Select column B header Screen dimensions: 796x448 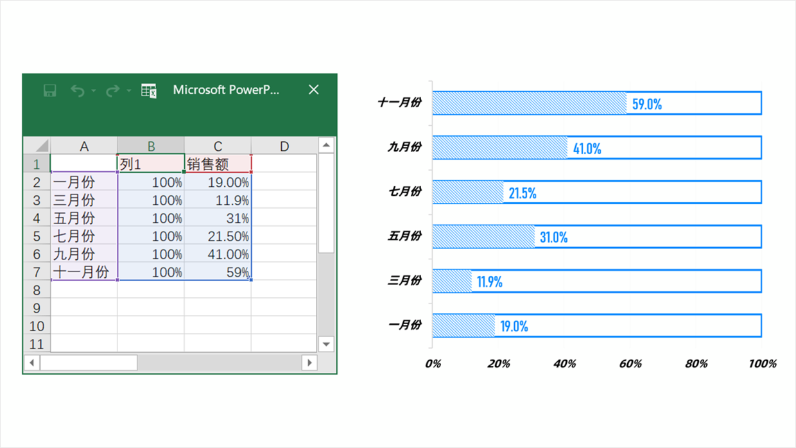pos(151,146)
